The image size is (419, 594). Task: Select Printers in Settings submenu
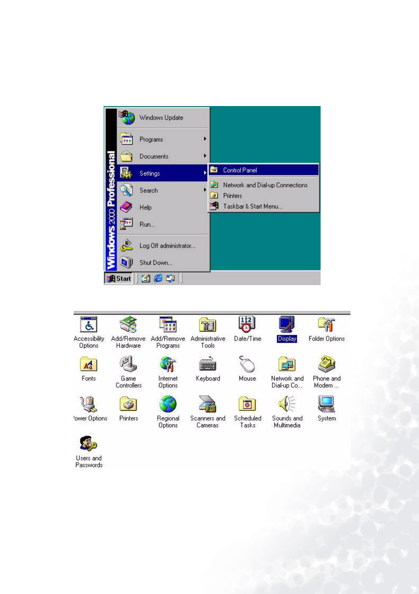[264, 196]
